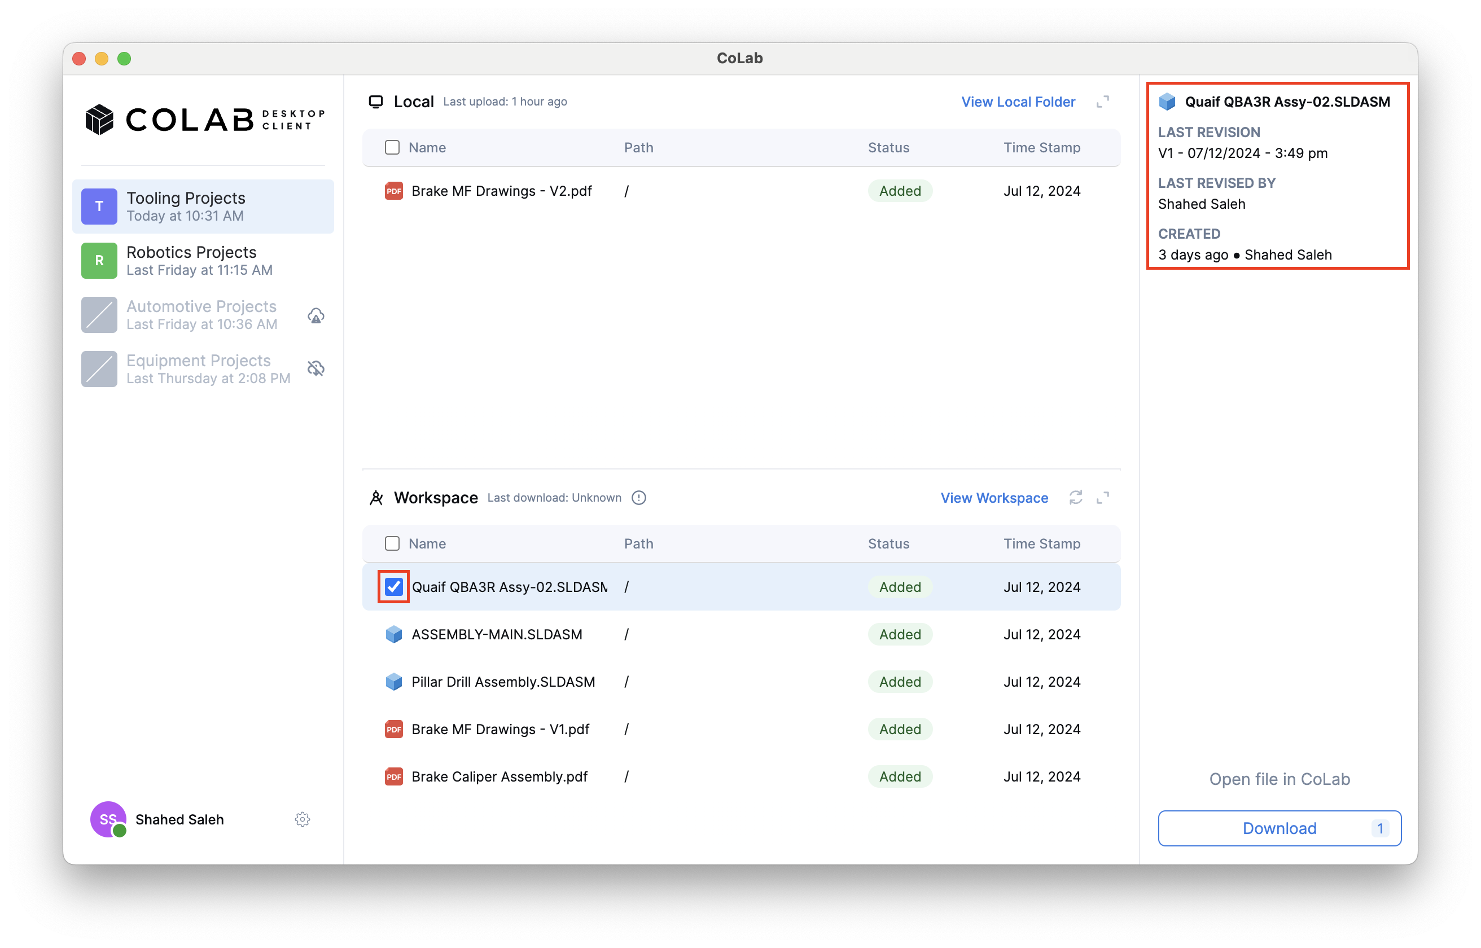Click the Download button

(x=1279, y=828)
